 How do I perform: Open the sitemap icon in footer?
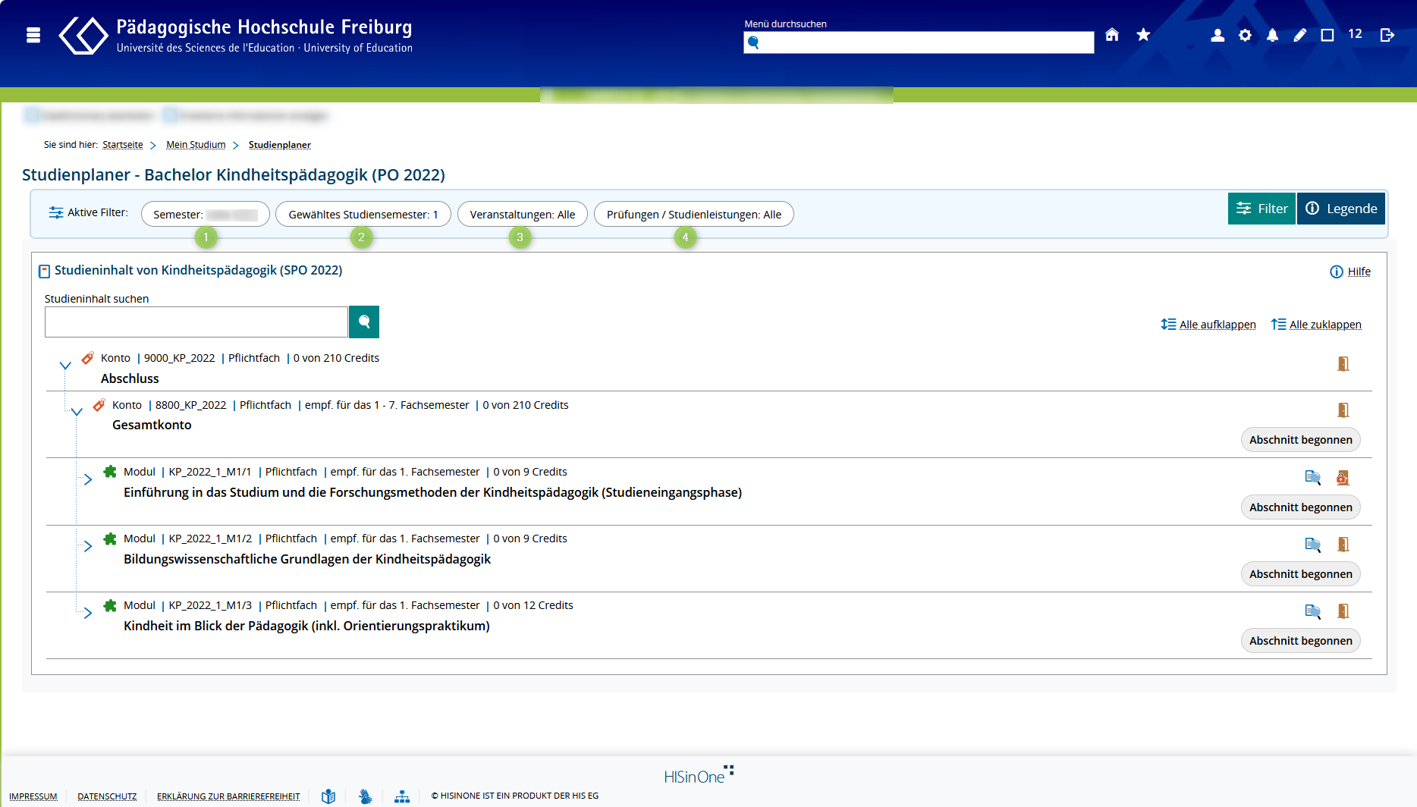(402, 796)
